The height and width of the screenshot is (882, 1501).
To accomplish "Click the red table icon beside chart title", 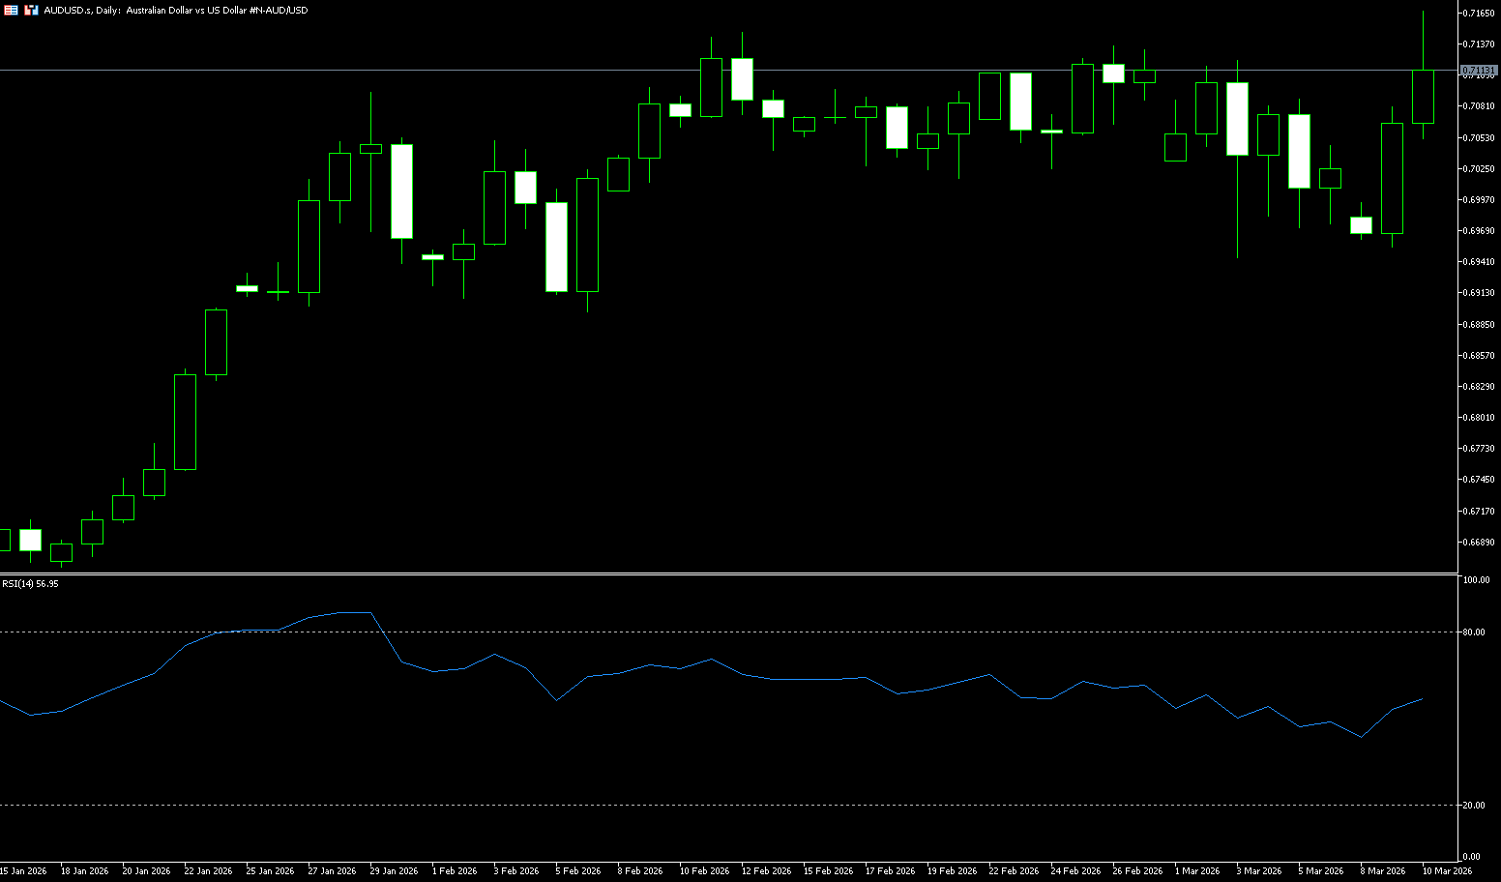I will (12, 10).
